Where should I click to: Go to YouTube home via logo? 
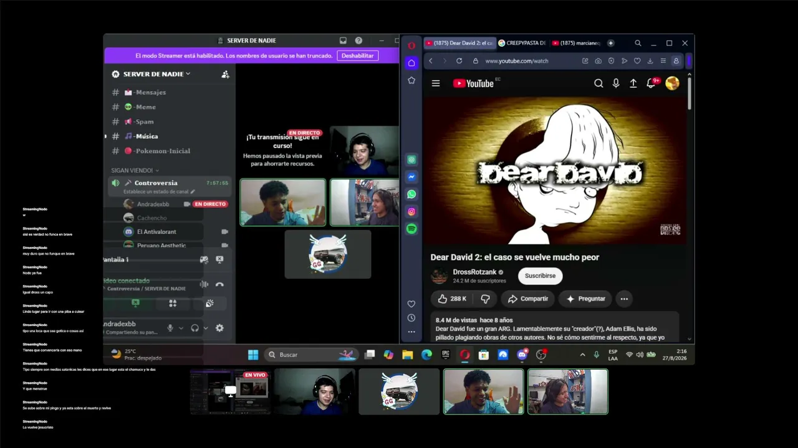tap(474, 83)
